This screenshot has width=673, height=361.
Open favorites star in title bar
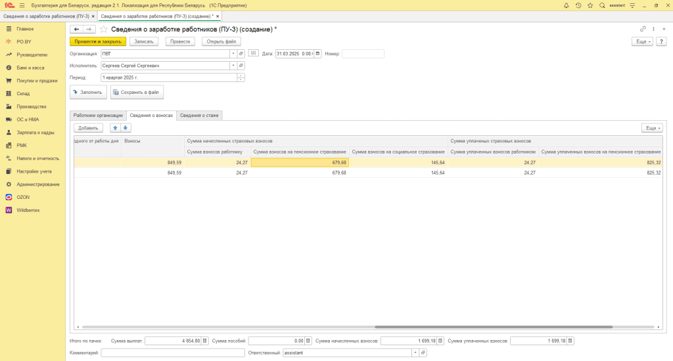(x=590, y=5)
